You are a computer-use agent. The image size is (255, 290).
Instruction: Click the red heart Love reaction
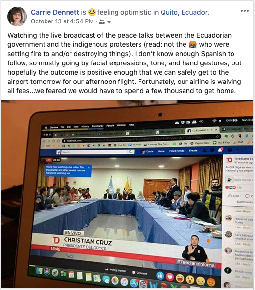170,277
